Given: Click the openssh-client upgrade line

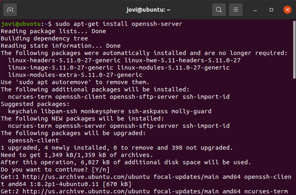Looking at the screenshot, I should click(x=34, y=140).
